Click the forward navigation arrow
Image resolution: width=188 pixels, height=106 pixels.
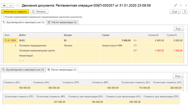point(11,5)
